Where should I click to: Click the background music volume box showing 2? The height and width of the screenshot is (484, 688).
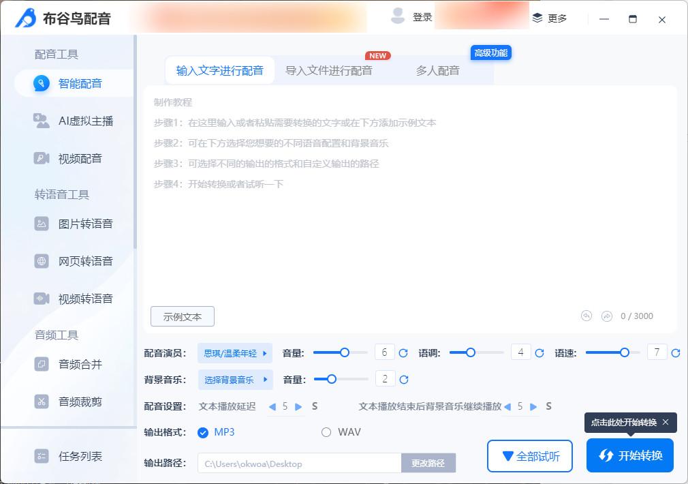coord(385,378)
